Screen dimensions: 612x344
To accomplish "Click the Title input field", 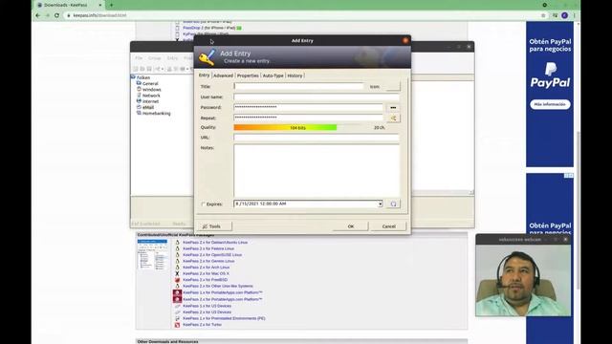I will pyautogui.click(x=299, y=86).
